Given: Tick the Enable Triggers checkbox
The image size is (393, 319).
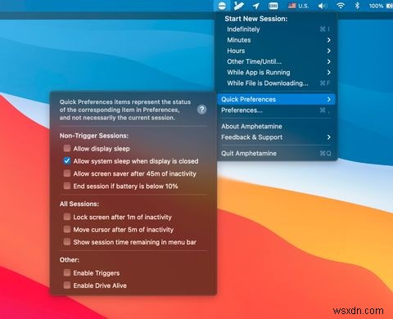Looking at the screenshot, I should 67,272.
